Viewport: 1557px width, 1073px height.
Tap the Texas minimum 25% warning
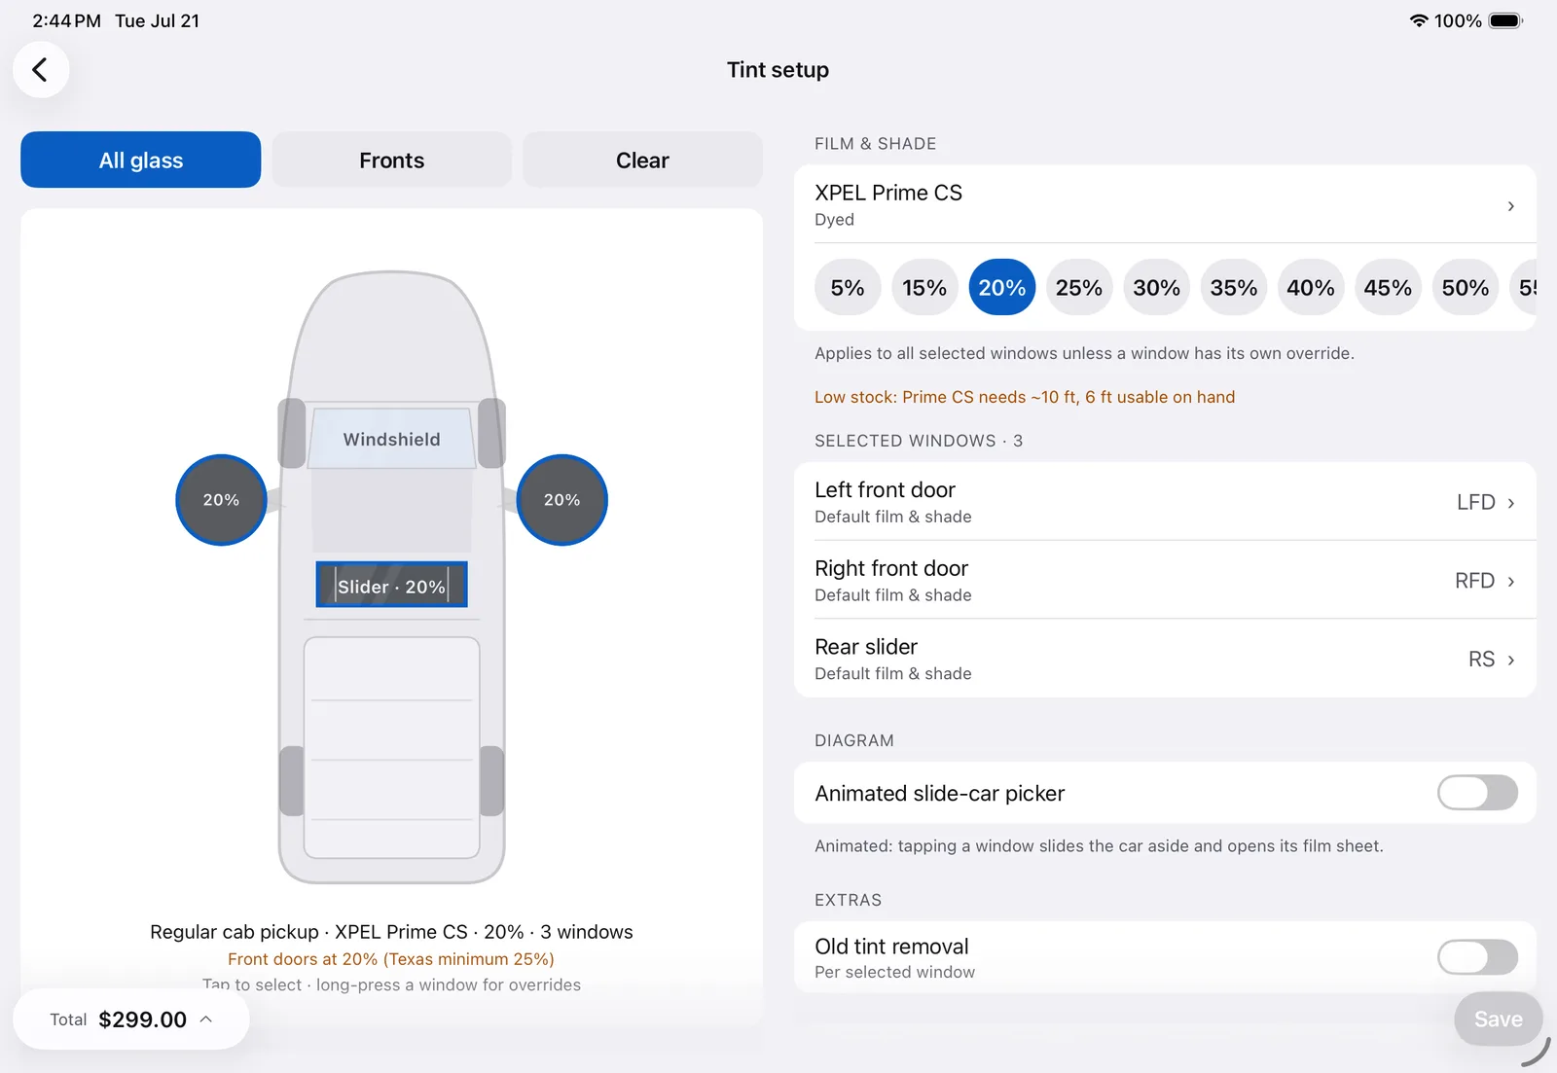391,959
